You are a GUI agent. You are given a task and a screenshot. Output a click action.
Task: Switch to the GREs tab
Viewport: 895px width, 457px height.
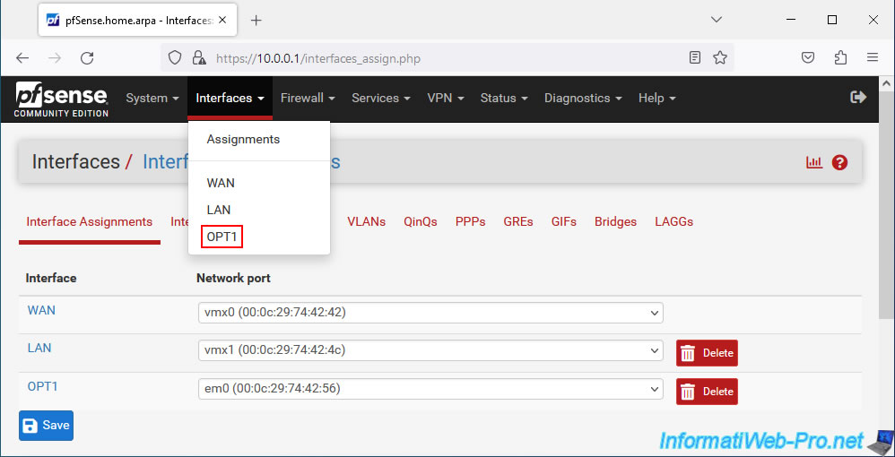(x=518, y=222)
